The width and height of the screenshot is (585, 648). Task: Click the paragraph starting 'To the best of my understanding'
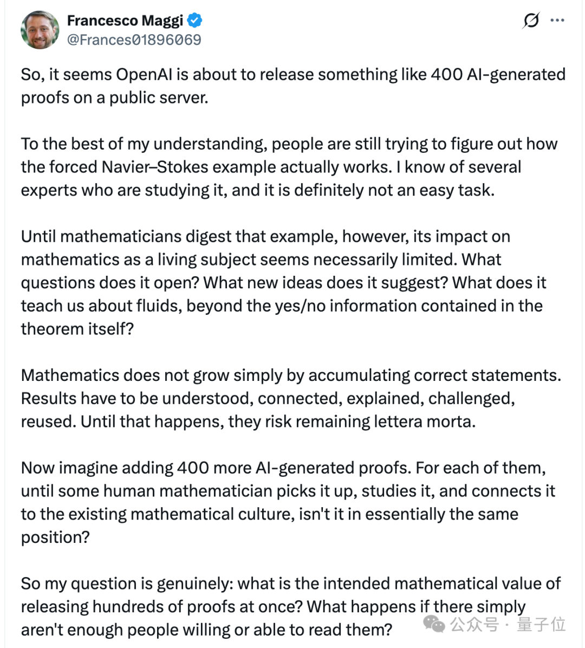tap(289, 167)
